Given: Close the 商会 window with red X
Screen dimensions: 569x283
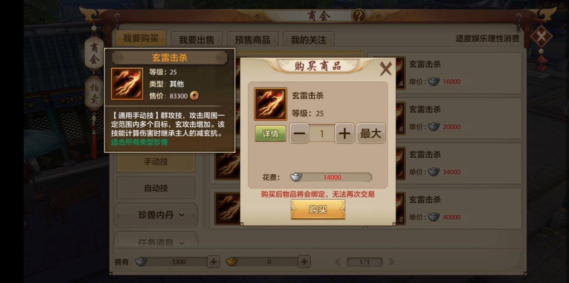Looking at the screenshot, I should pyautogui.click(x=541, y=36).
